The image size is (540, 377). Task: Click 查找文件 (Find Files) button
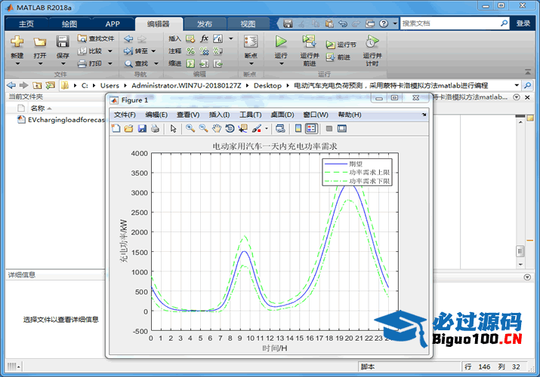(x=96, y=38)
